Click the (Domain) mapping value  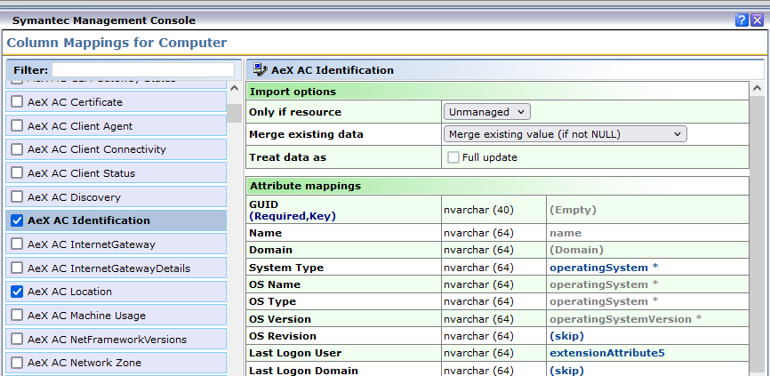pos(576,250)
